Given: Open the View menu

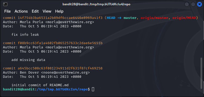Looking at the screenshot, I should click(x=47, y=11).
